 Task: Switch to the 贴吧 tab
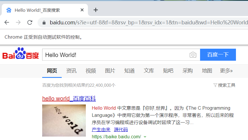pyautogui.click(x=168, y=71)
